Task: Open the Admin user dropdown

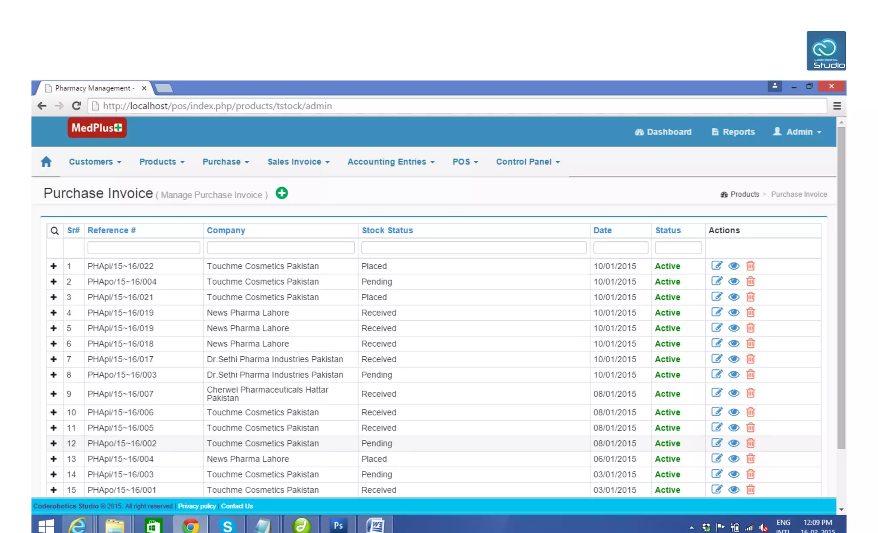Action: 797,132
